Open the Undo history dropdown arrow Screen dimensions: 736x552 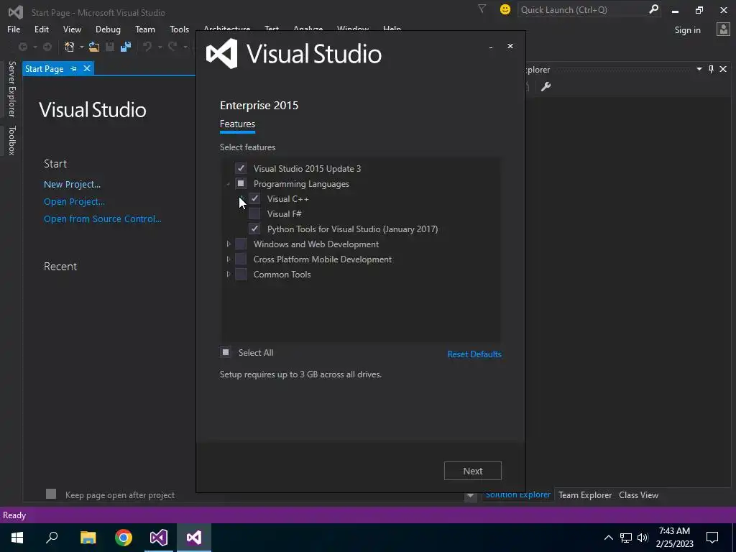coord(160,47)
